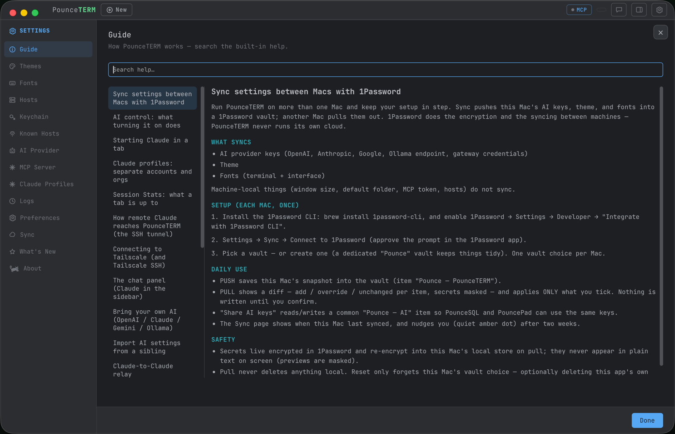Click the PounceTERM app title
675x434 pixels.
pyautogui.click(x=74, y=10)
